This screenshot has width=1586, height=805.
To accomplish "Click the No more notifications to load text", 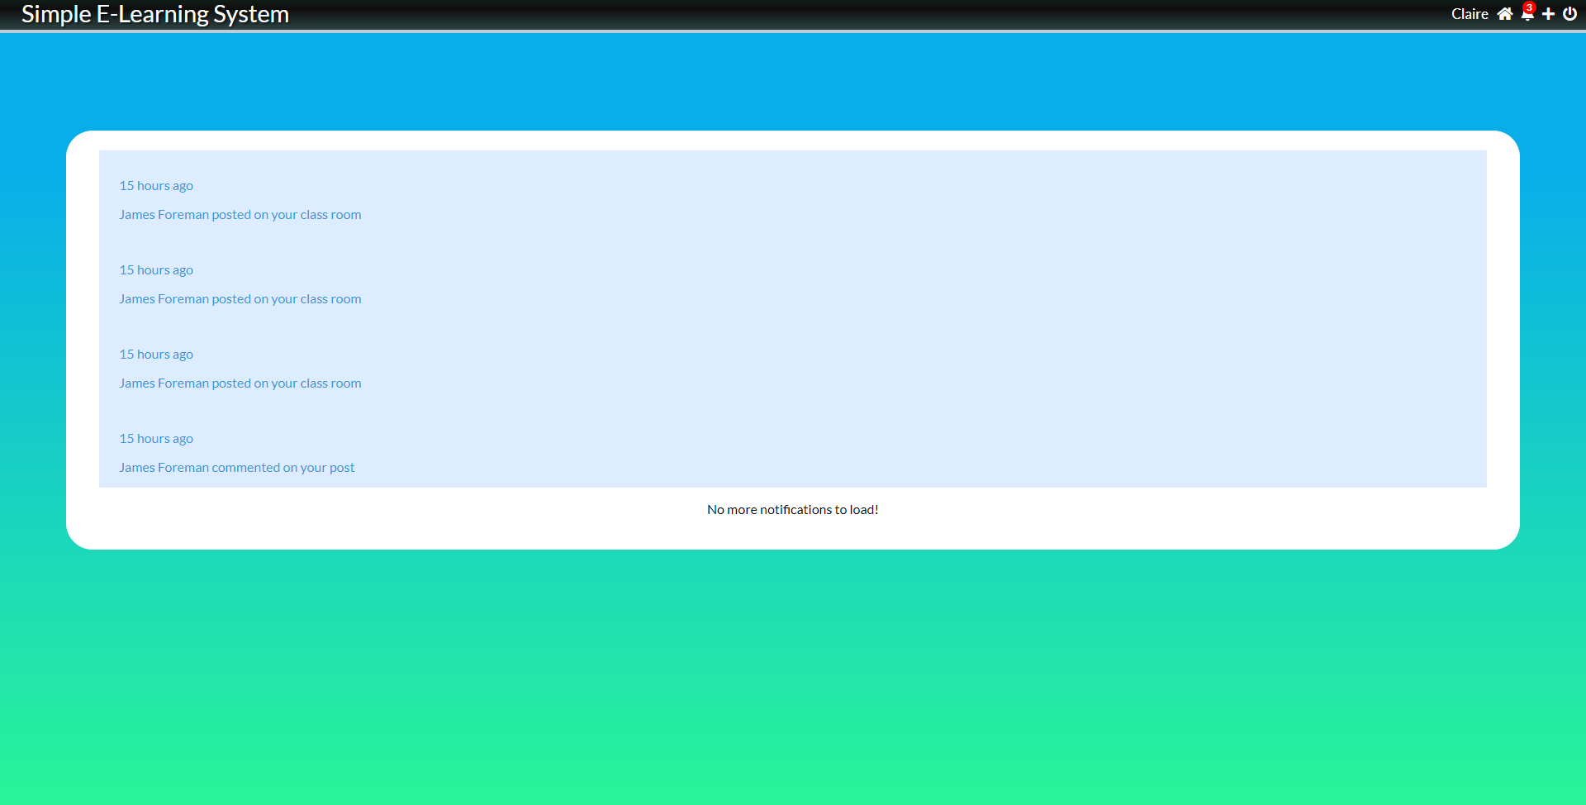I will pyautogui.click(x=793, y=510).
